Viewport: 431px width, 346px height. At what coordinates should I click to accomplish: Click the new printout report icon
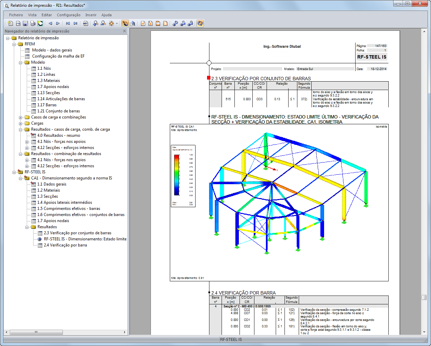click(10, 23)
